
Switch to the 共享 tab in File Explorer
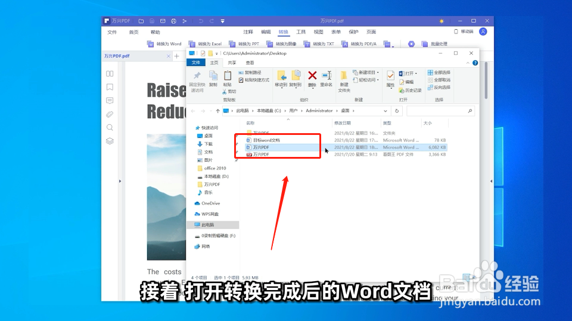[232, 62]
